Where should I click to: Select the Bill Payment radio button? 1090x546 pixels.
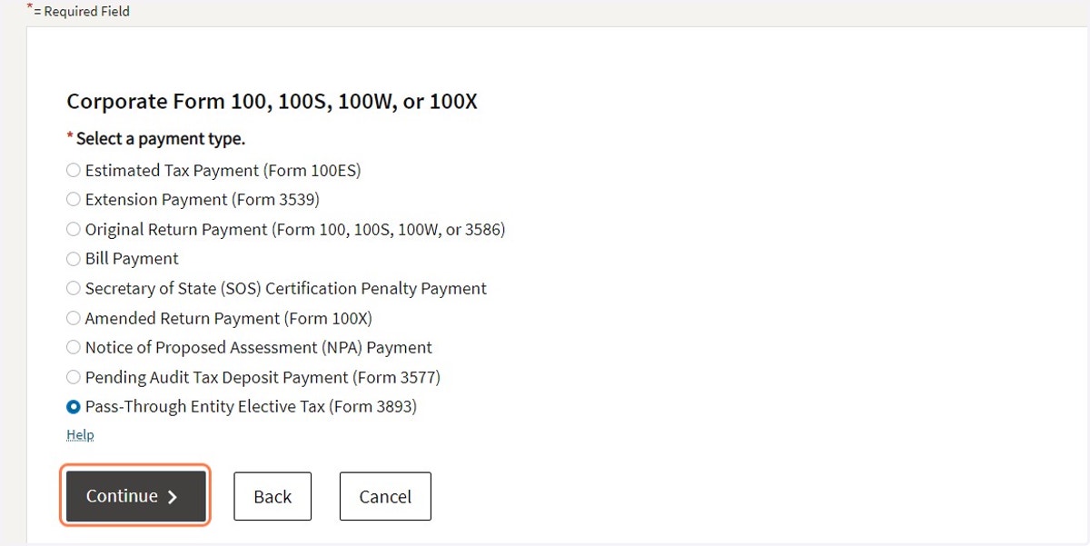tap(74, 259)
